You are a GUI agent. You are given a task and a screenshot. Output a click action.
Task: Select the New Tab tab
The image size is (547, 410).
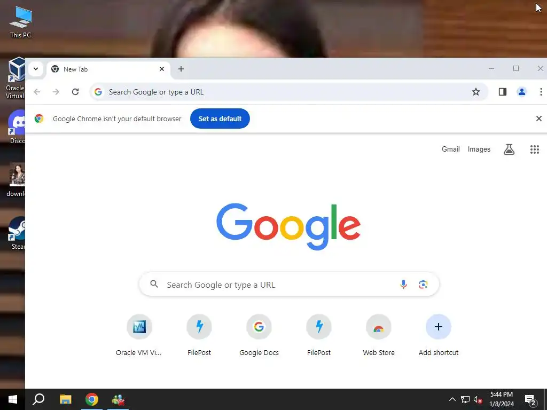(108, 69)
